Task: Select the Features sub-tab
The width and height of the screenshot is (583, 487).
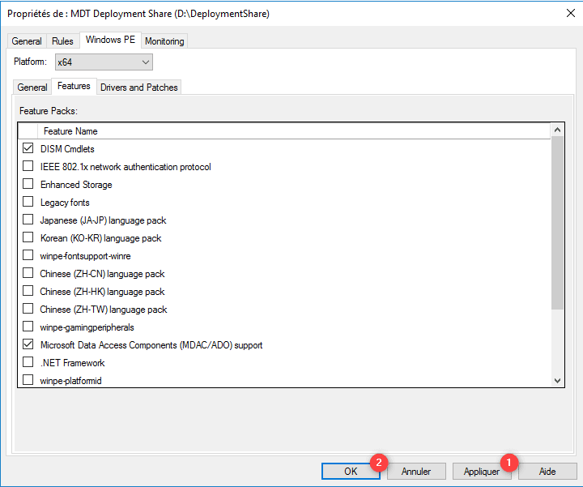Action: pyautogui.click(x=74, y=87)
